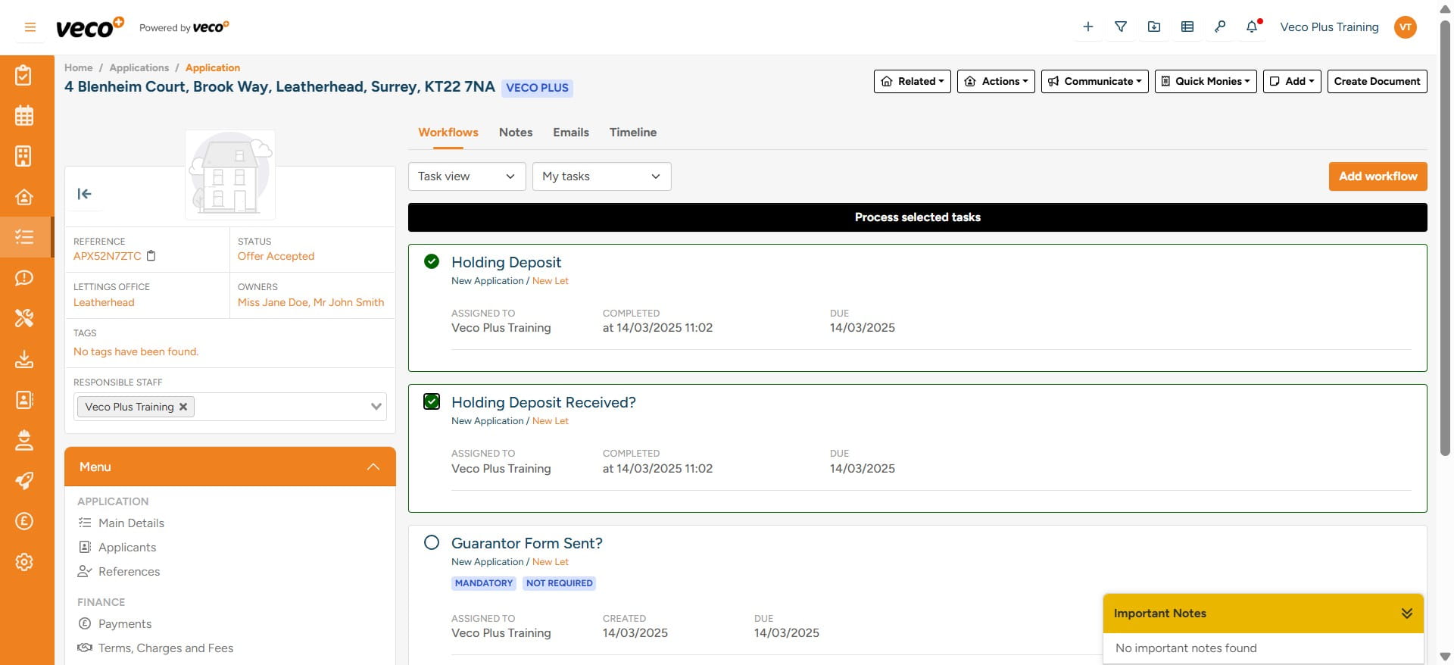Image resolution: width=1454 pixels, height=665 pixels.
Task: Open the download tray sidebar icon
Action: (x=24, y=359)
